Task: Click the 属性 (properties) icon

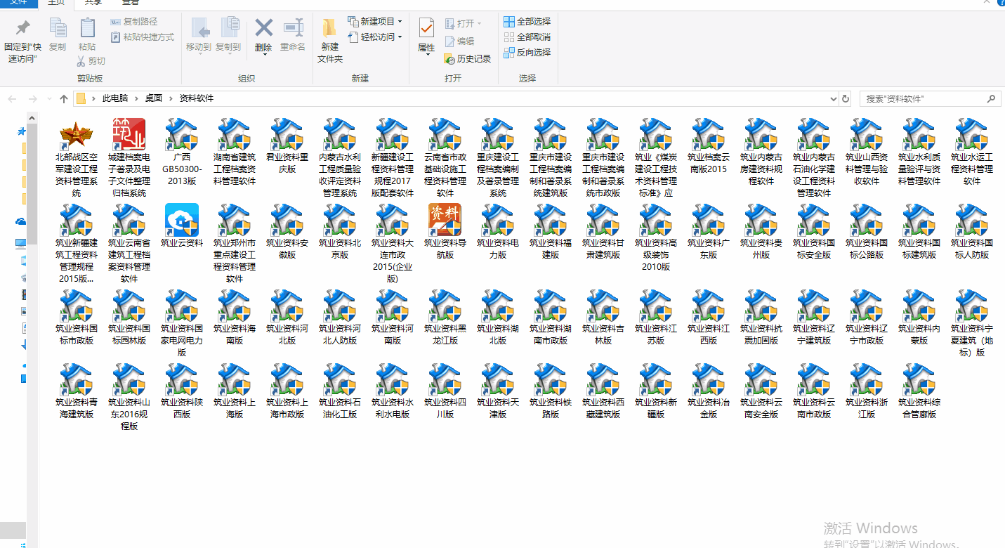Action: (x=426, y=30)
